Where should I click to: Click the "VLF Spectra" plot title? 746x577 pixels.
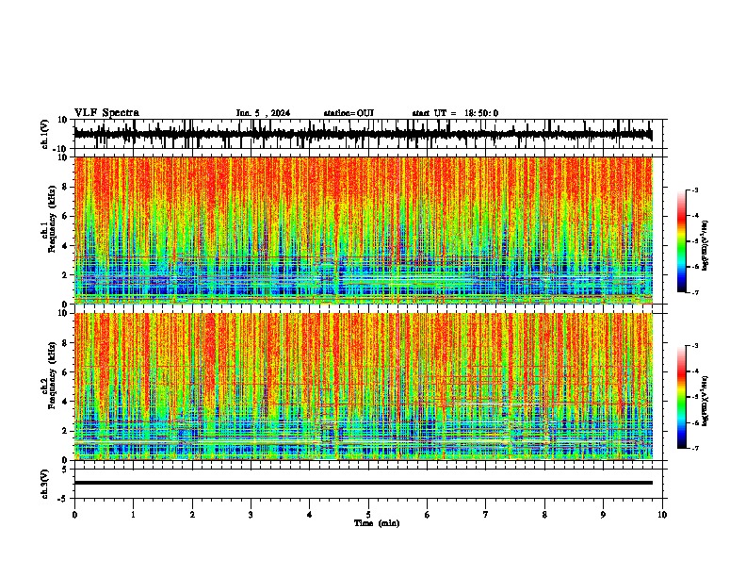[x=106, y=113]
